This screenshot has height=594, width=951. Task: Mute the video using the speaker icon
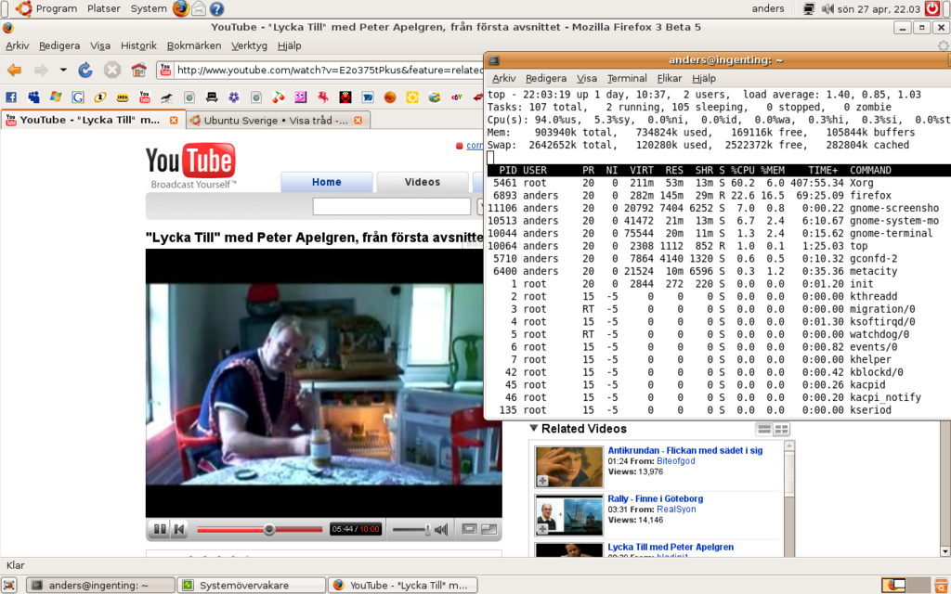pos(441,530)
